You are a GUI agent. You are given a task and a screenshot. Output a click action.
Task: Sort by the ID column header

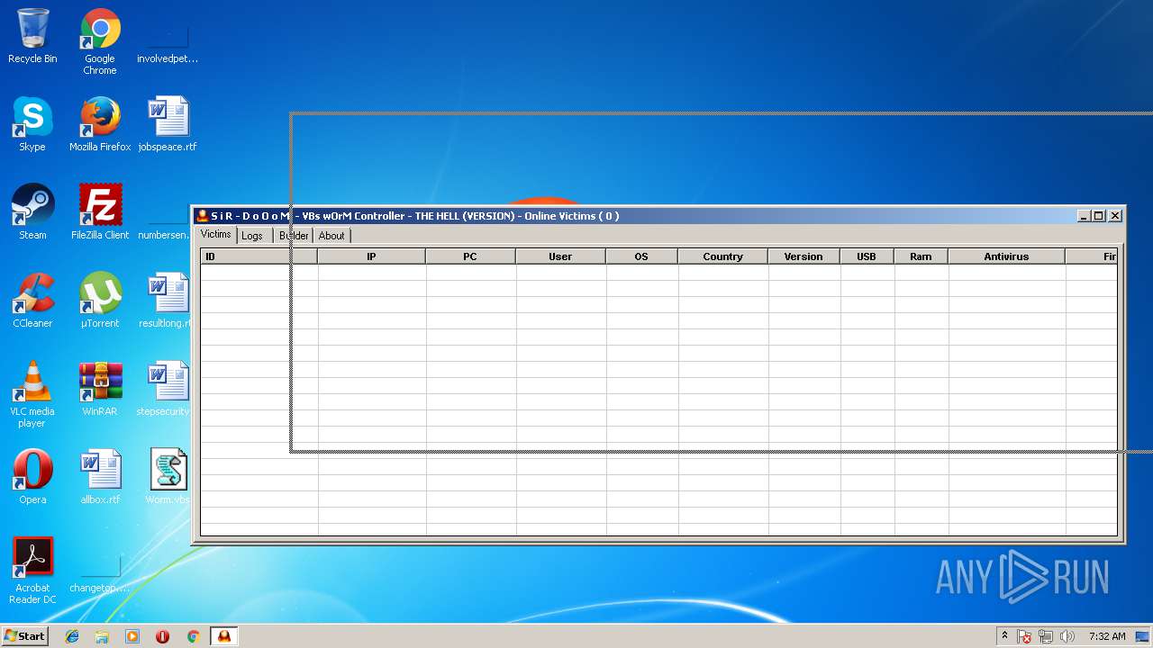[259, 256]
